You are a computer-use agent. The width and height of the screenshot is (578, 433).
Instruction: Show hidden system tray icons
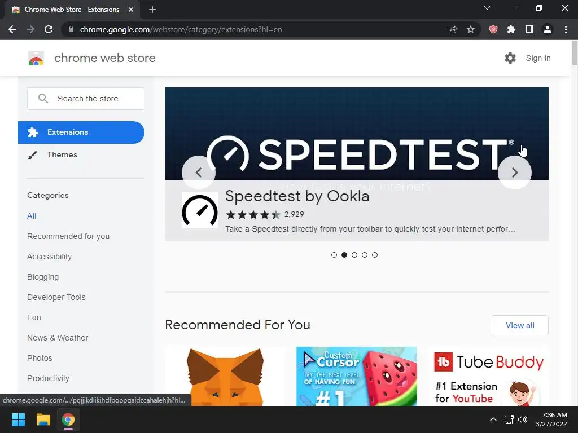[493, 419]
